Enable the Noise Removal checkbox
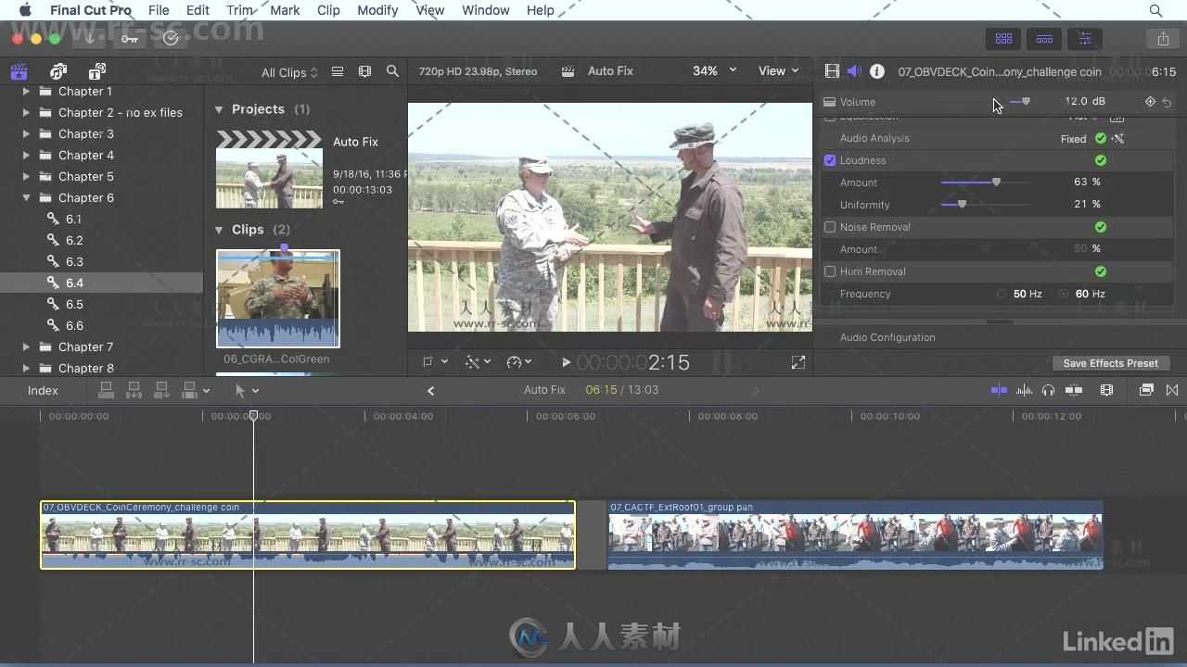 click(830, 227)
